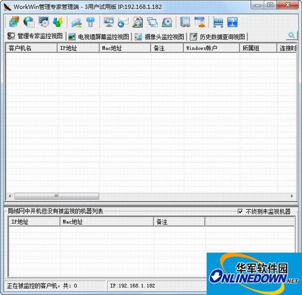Click the upper table 备注 column header
This screenshot has width=302, height=295.
tap(167, 48)
